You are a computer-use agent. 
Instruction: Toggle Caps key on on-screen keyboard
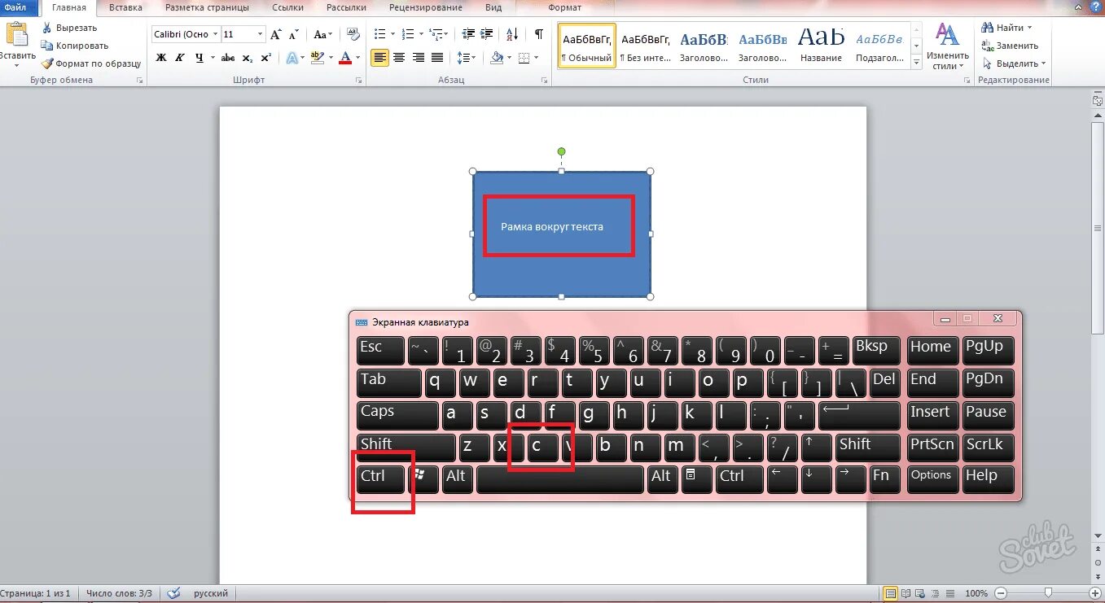click(397, 415)
